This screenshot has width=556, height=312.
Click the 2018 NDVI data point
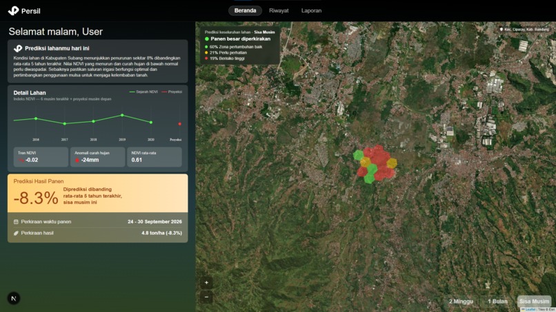[94, 121]
